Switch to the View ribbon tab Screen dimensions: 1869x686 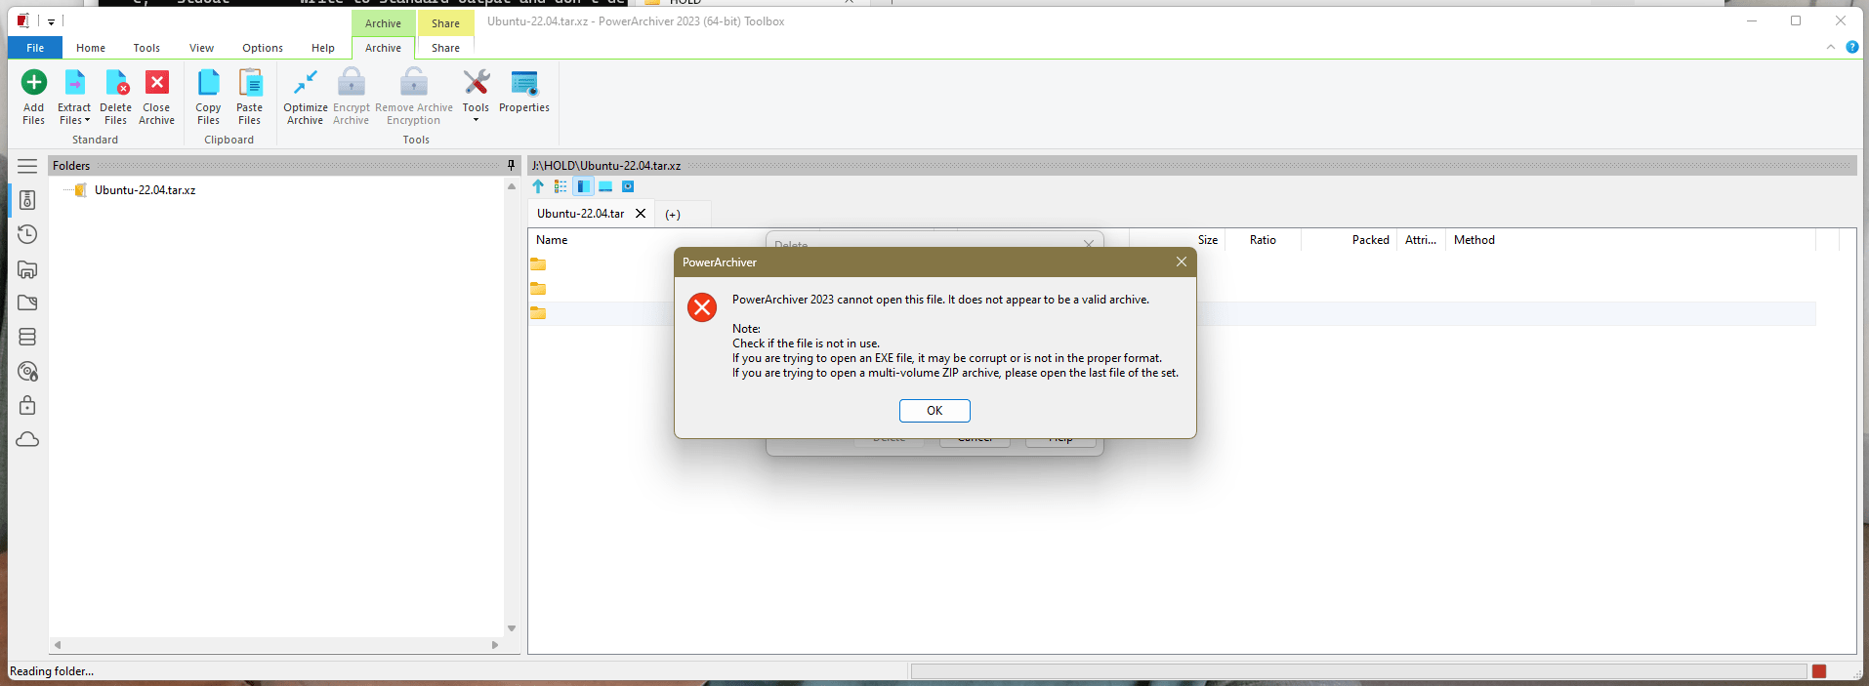[x=201, y=48]
